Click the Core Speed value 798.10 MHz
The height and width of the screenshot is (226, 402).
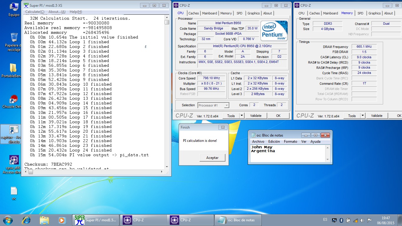[x=212, y=78]
